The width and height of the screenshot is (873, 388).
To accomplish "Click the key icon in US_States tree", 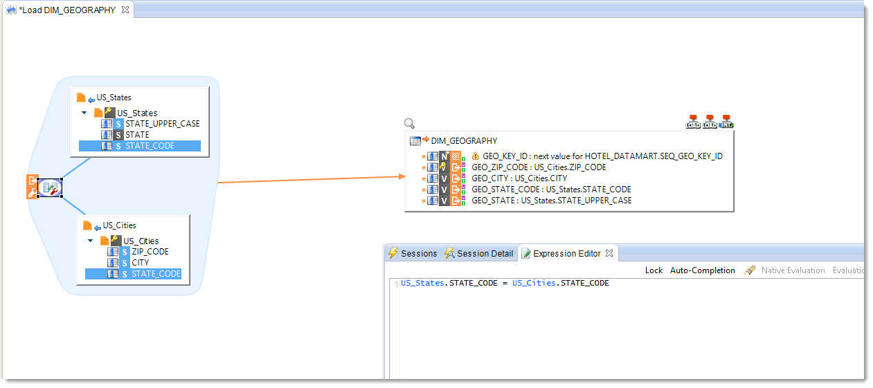I will pyautogui.click(x=109, y=112).
